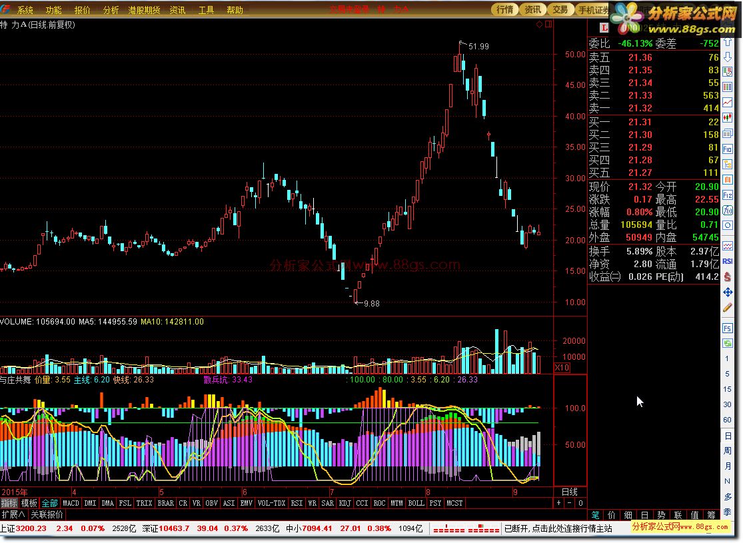Image resolution: width=743 pixels, height=543 pixels.
Task: Click the down arrow icon in right sidebar
Action: (x=728, y=57)
